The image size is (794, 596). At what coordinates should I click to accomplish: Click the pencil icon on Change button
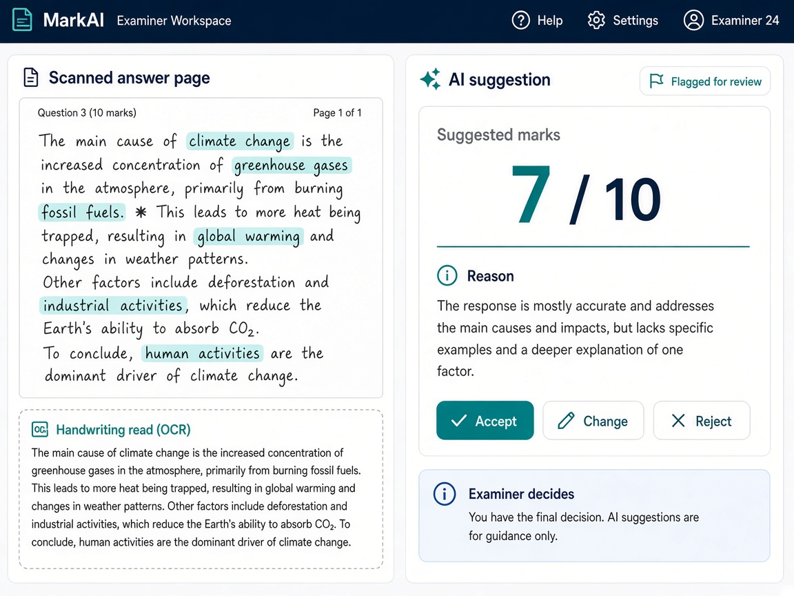(566, 421)
